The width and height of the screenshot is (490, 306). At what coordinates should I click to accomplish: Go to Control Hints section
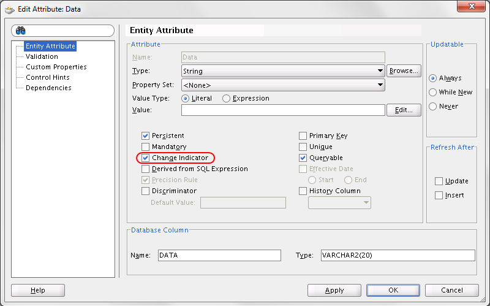click(48, 77)
